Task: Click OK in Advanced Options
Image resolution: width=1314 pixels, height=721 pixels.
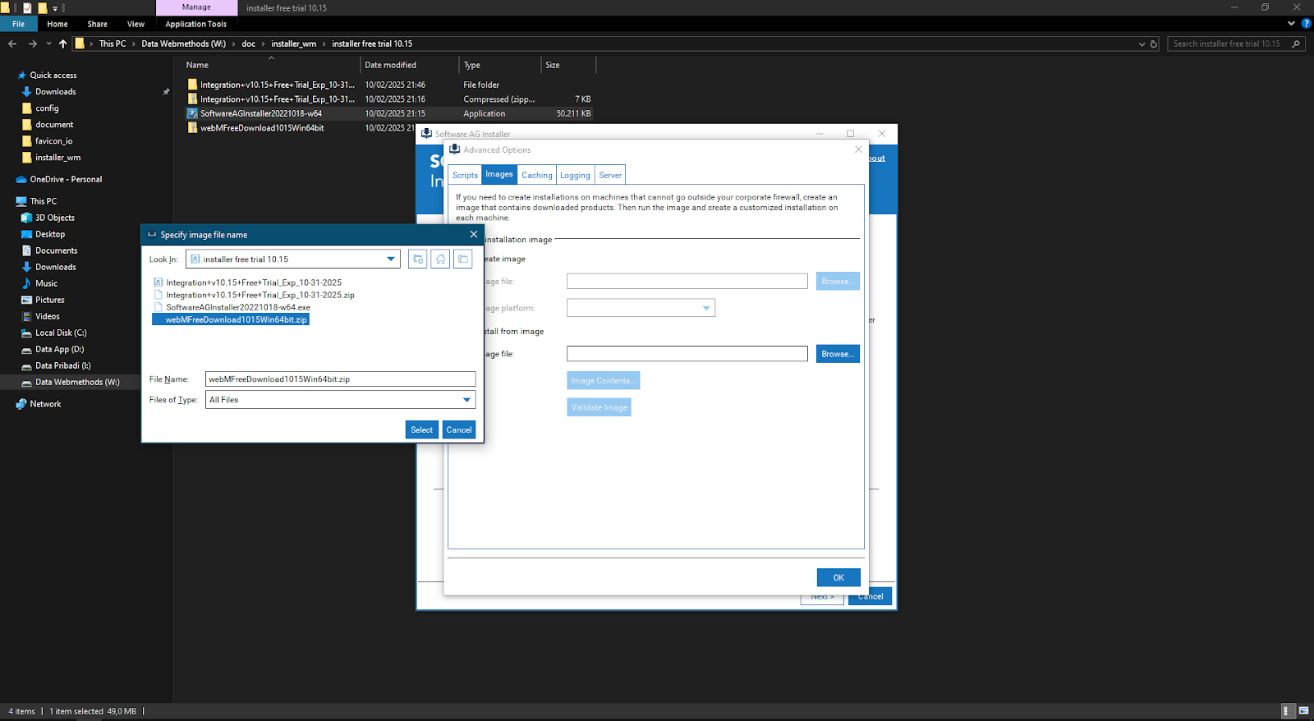Action: pyautogui.click(x=838, y=577)
